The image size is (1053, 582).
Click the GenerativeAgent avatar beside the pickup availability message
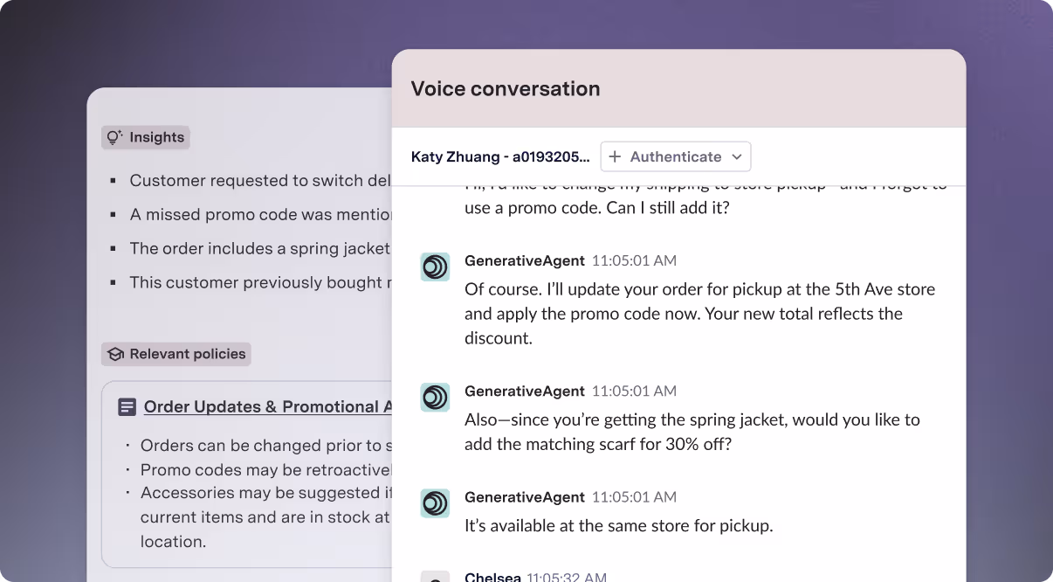pyautogui.click(x=435, y=503)
